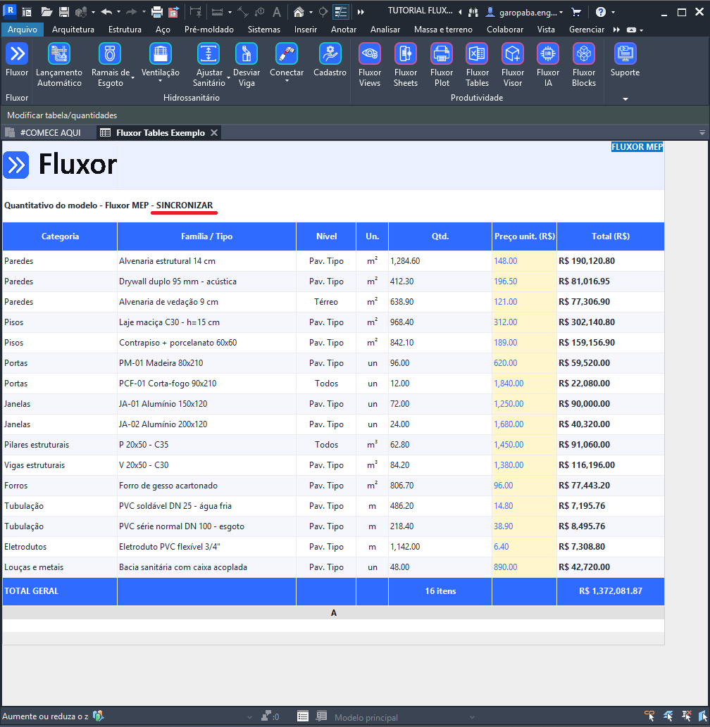Open Ramais de Esgoto tool
Viewport: 710px width, 727px height.
click(x=110, y=65)
